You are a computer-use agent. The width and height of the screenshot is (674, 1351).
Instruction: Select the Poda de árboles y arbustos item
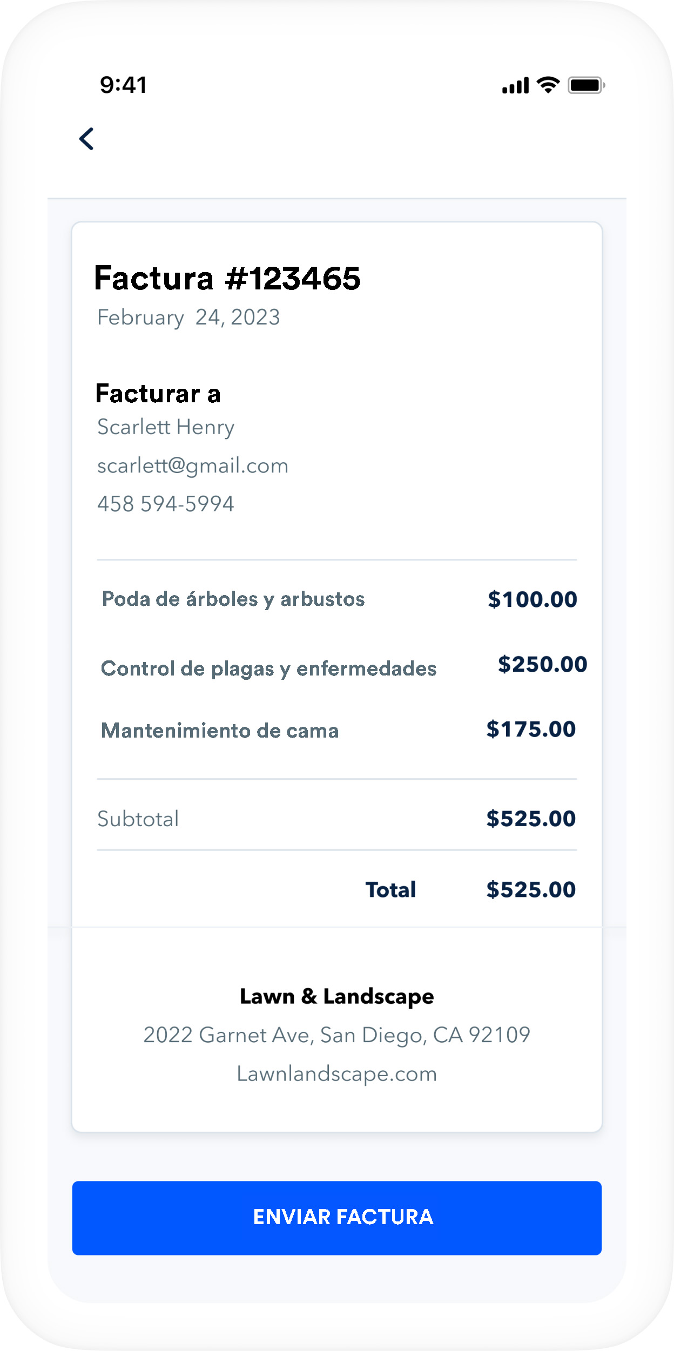[x=233, y=599]
